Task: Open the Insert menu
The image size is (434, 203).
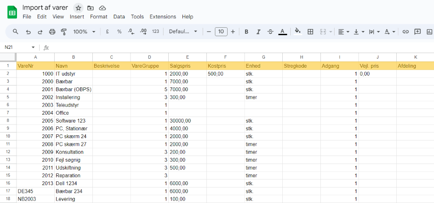Action: pyautogui.click(x=77, y=16)
